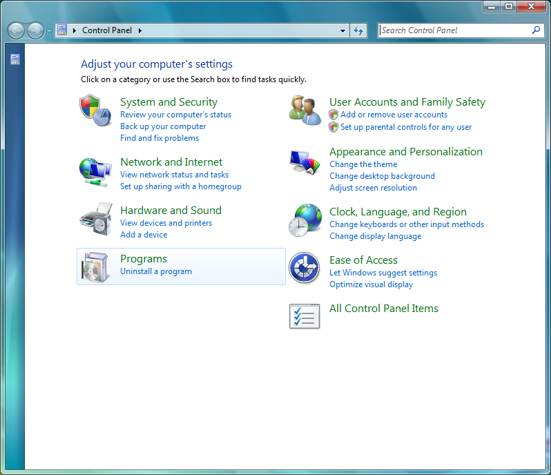This screenshot has height=475, width=551.
Task: Open User Accounts and Family Safety heading
Action: 407,102
